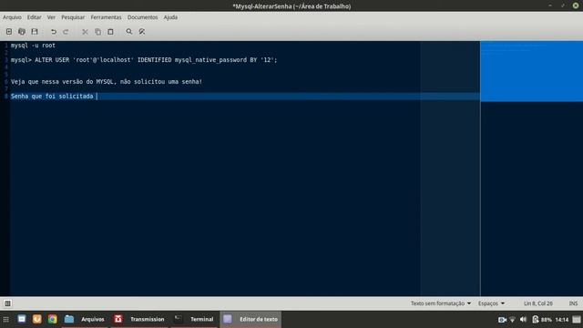This screenshot has height=328, width=583.
Task: Switch to the Arquivos taskbar window
Action: pos(85,319)
